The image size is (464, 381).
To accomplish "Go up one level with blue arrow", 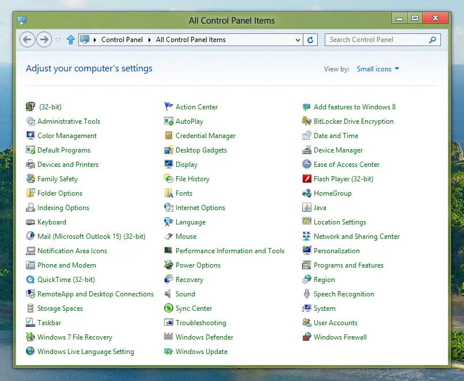I will (x=71, y=39).
